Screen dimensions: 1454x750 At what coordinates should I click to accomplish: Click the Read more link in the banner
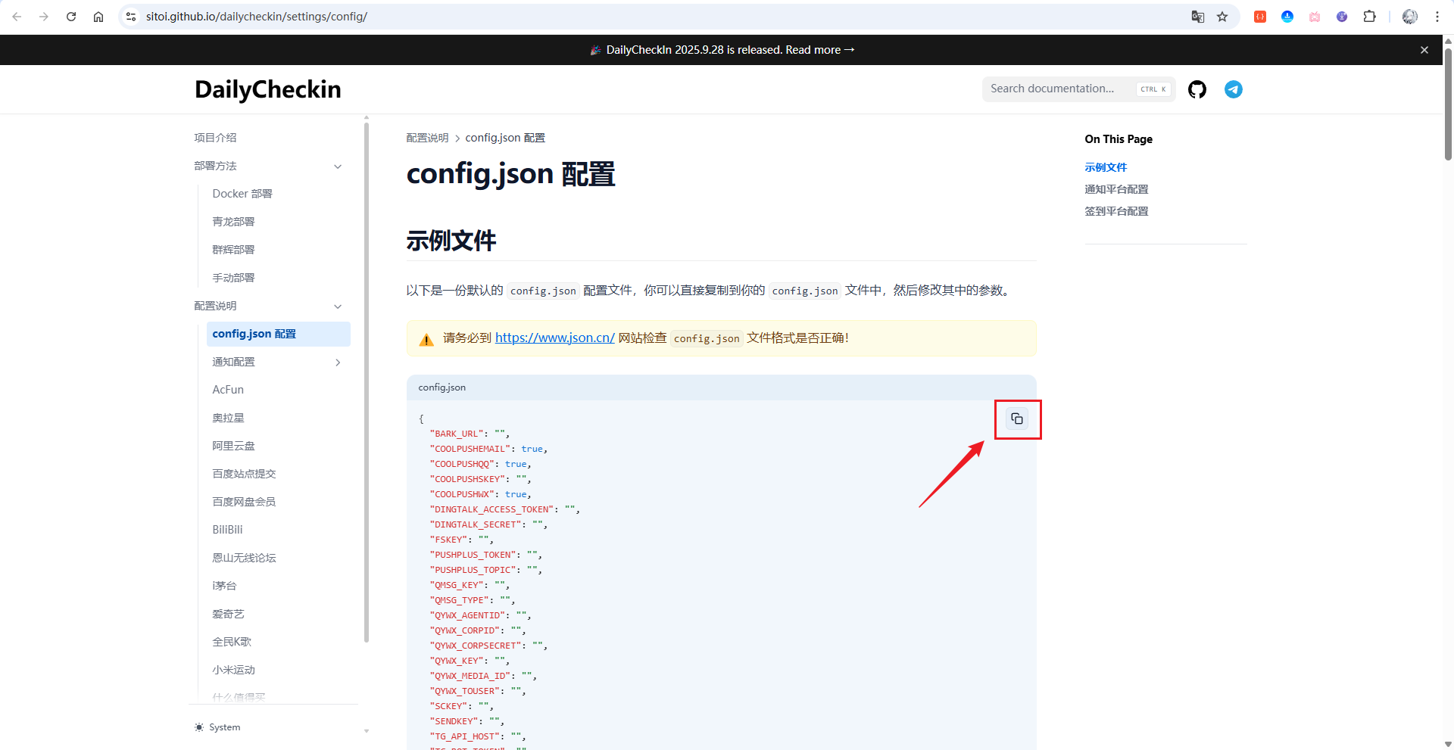813,49
